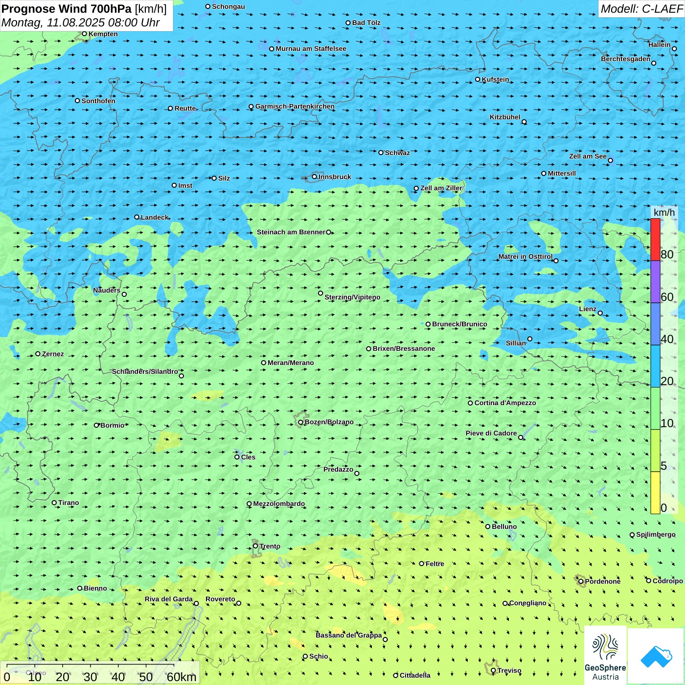Select the yellow 0–5 km/h legend color
The image size is (685, 685).
point(655,493)
